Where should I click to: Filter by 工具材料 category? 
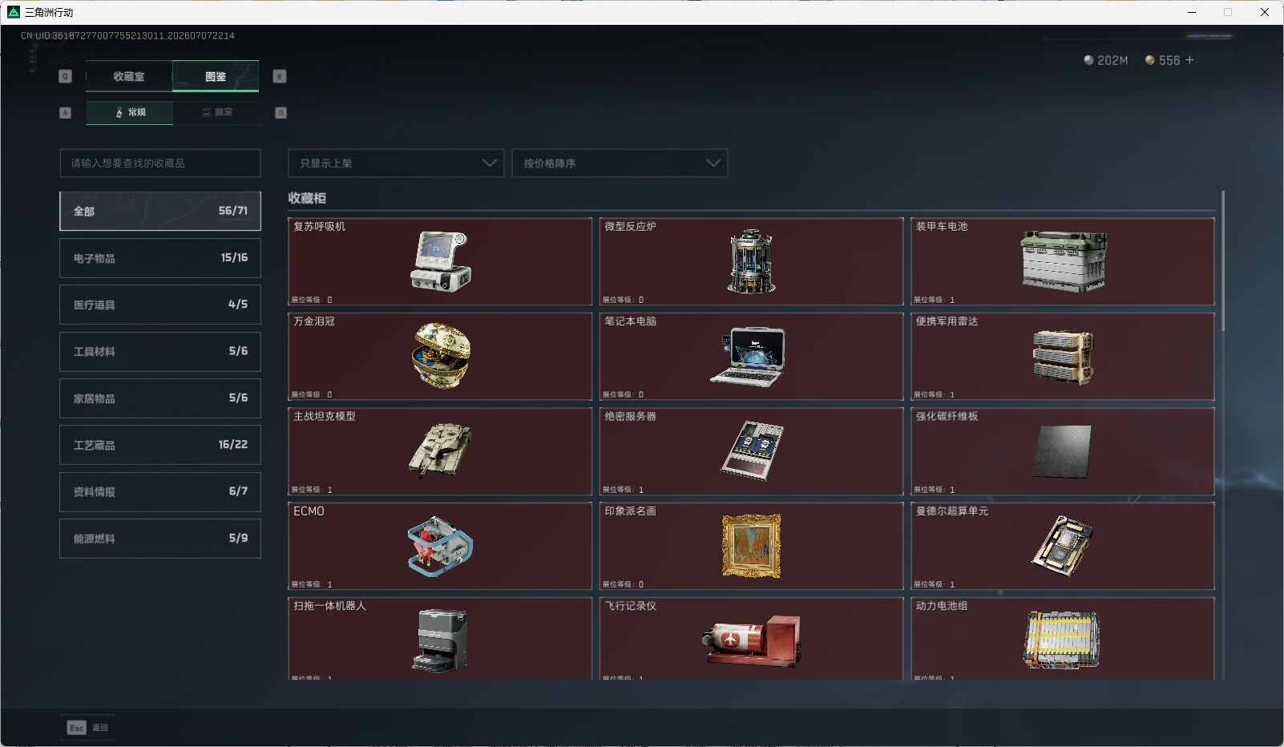coord(160,351)
